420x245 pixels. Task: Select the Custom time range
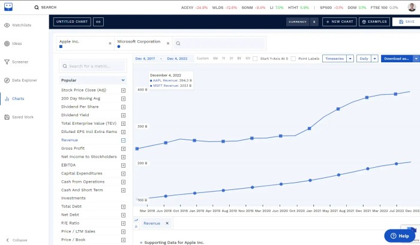click(x=203, y=58)
